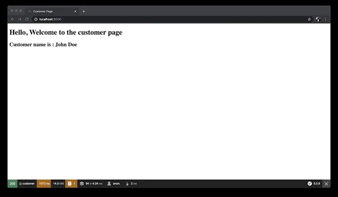Image resolution: width=338 pixels, height=197 pixels.
Task: Click the browser reload icon
Action: click(x=27, y=19)
